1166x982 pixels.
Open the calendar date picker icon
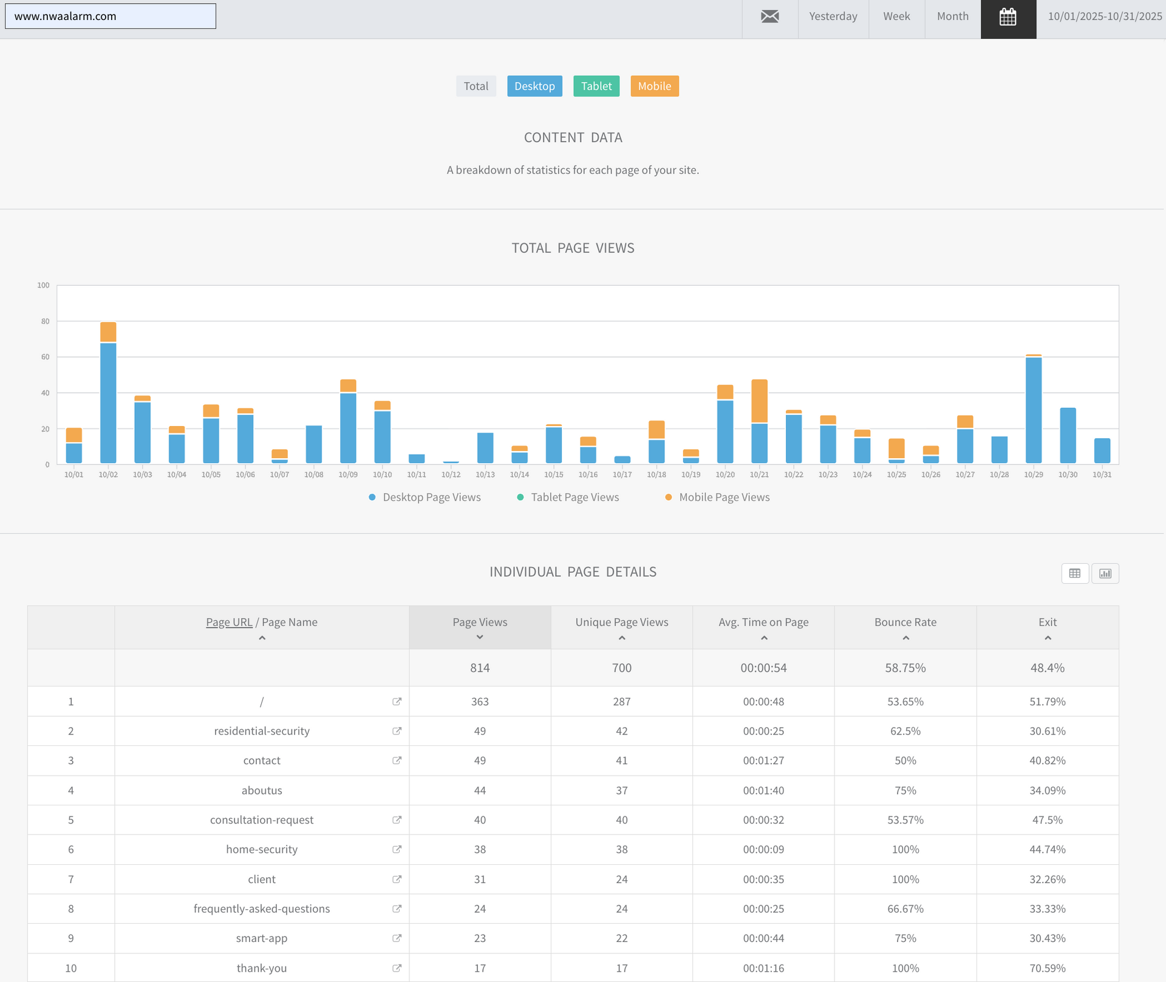(1007, 17)
